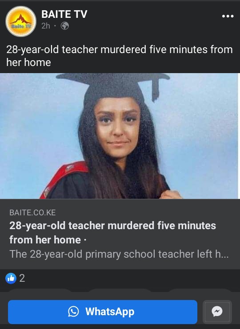Viewport: 240px width, 329px height.
Task: Tap the blue thumbs-up reaction icon
Action: coord(11,278)
